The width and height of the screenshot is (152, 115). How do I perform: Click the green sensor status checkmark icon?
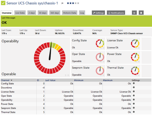tap(3, 3)
